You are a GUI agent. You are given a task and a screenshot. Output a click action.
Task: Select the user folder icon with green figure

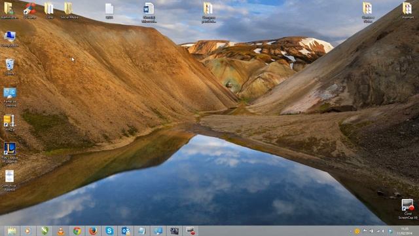click(9, 10)
